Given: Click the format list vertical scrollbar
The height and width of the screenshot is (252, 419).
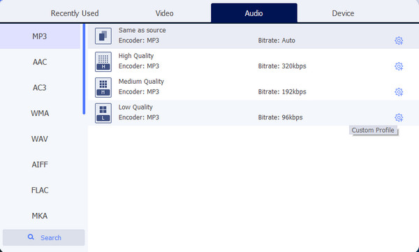Looking at the screenshot, I should [84, 69].
